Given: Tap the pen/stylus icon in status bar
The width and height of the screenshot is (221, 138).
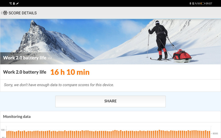Looking at the screenshot, I should (x=17, y=3).
